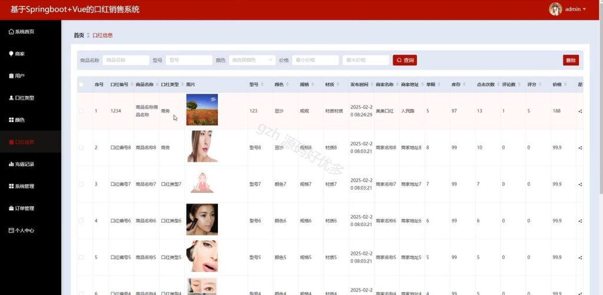
Task: Open 充值记录 bar chart icon
Action: click(11, 164)
